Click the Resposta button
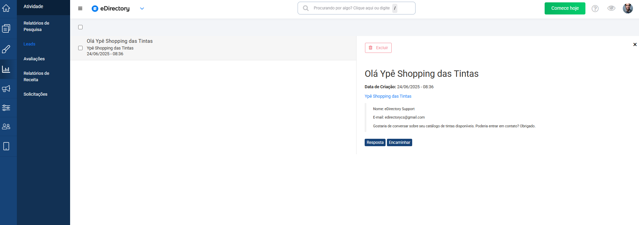The width and height of the screenshot is (639, 225). (x=375, y=142)
